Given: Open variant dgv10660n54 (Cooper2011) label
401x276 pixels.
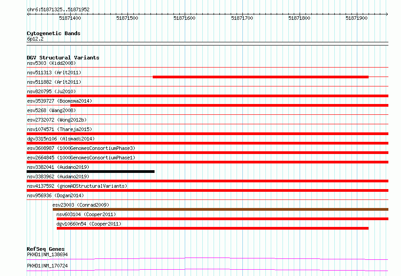Looking at the screenshot, I should click(x=89, y=224).
